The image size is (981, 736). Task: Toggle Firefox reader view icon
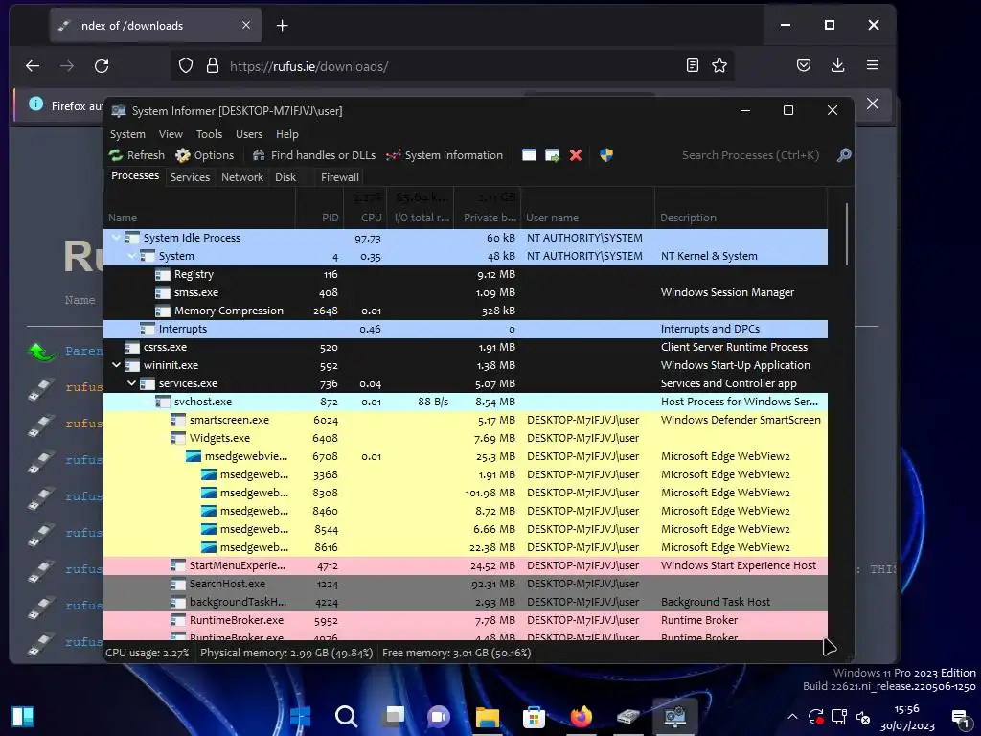point(693,65)
